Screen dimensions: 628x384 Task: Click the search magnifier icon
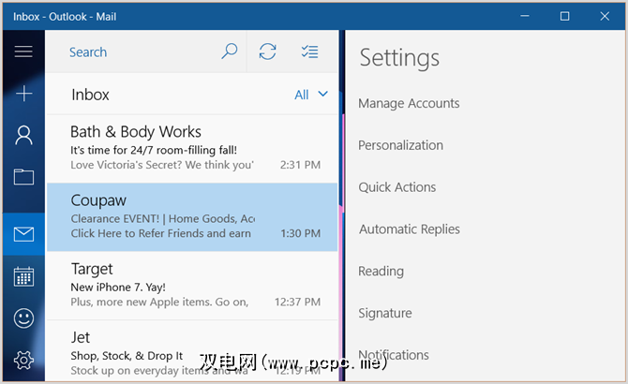pyautogui.click(x=229, y=52)
